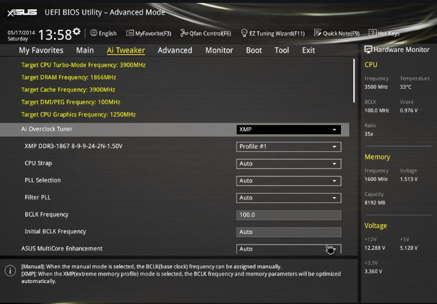
Task: Open the Advanced tab
Action: [175, 50]
